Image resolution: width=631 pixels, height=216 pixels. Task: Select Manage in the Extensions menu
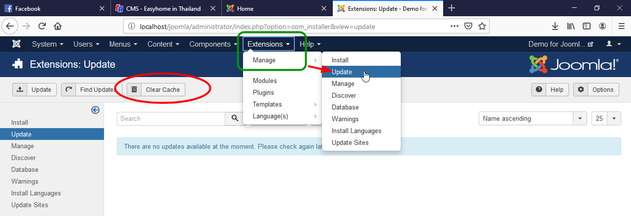282,60
